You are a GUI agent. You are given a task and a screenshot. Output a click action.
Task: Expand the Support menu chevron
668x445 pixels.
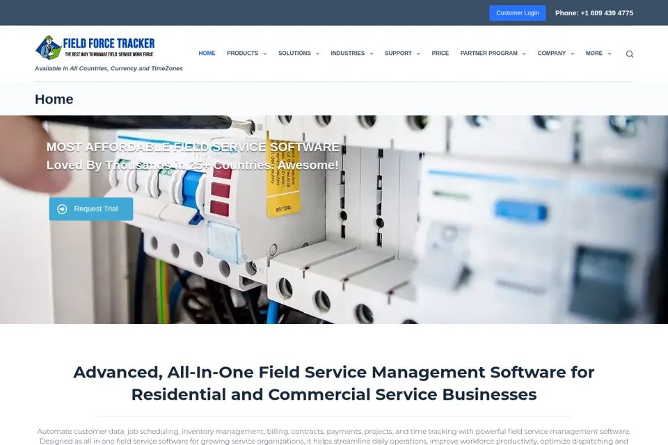418,54
